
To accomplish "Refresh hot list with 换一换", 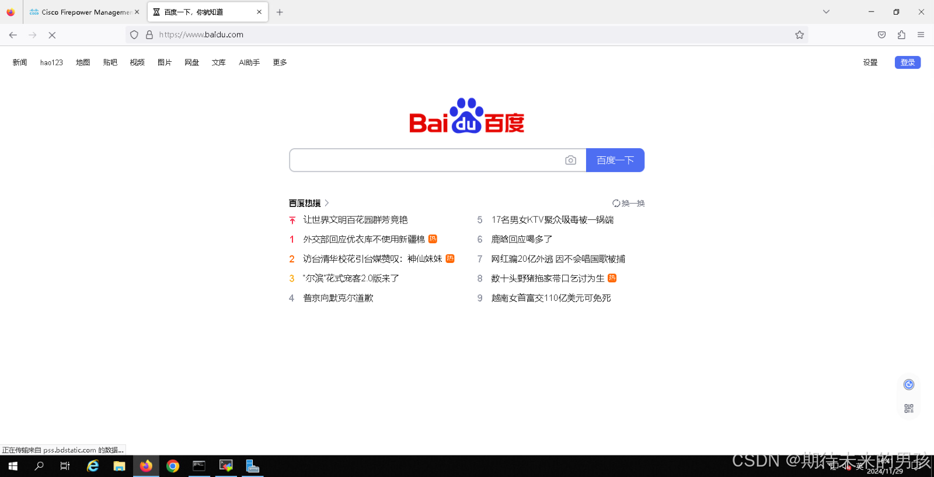I will pyautogui.click(x=629, y=203).
